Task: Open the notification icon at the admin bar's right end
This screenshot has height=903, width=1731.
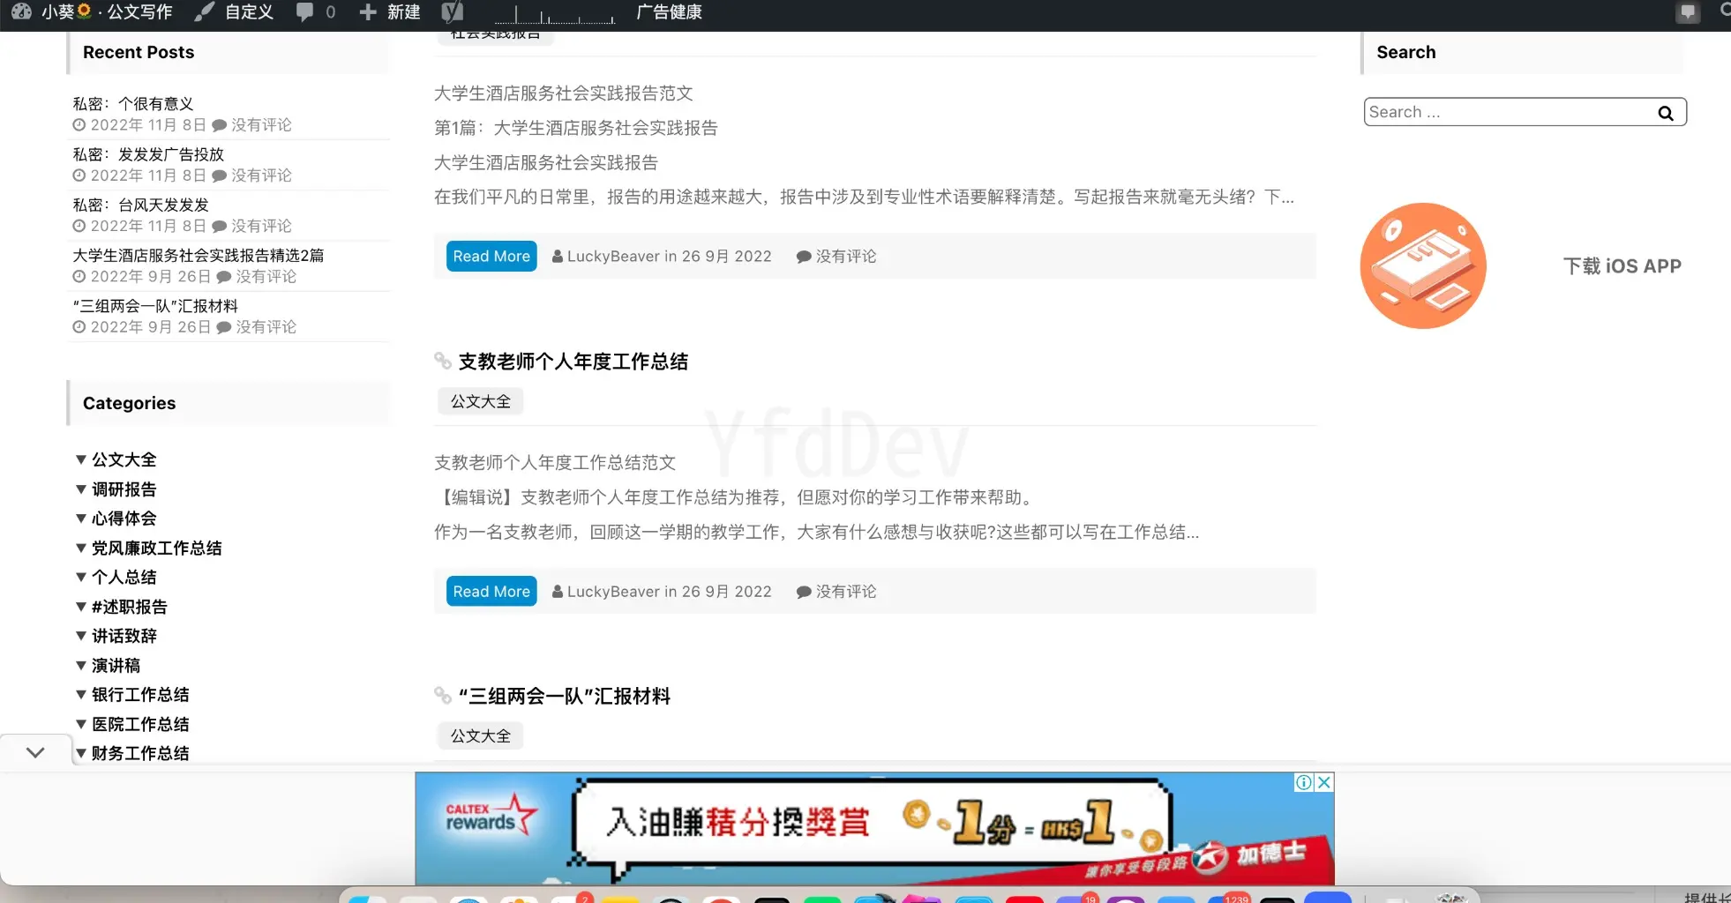Action: coord(1687,12)
